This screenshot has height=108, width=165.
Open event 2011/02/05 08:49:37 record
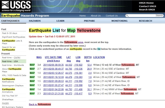tap(53, 69)
